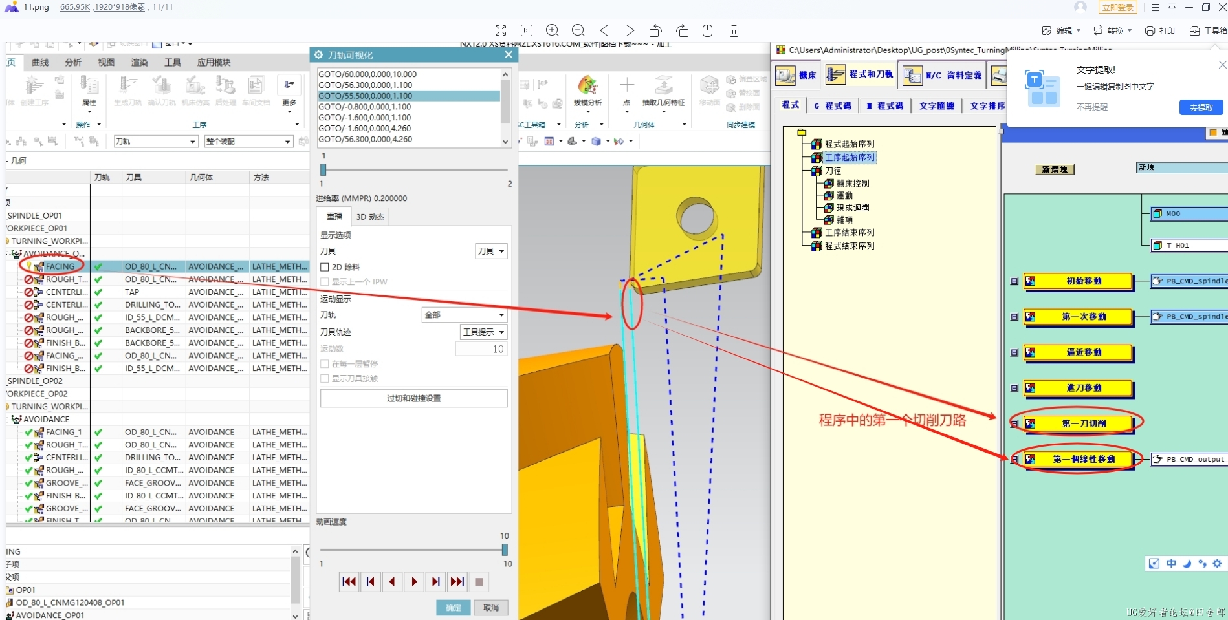The width and height of the screenshot is (1228, 620).
Task: Pin the viewer window on top
Action: [x=1172, y=7]
